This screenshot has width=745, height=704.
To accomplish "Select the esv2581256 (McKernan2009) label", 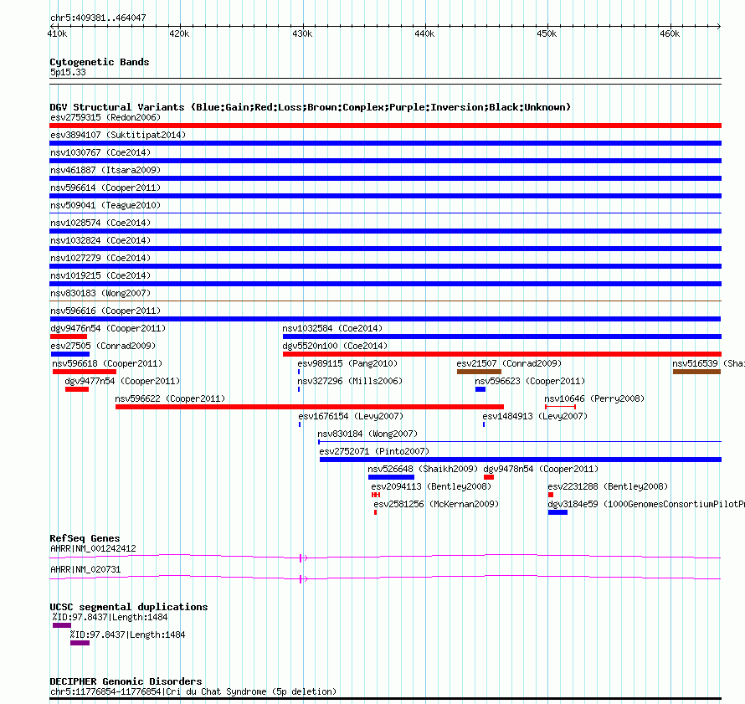I will click(436, 504).
